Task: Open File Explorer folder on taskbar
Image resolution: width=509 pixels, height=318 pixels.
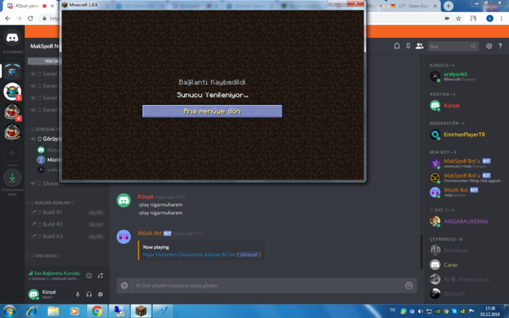Action: 53,311
